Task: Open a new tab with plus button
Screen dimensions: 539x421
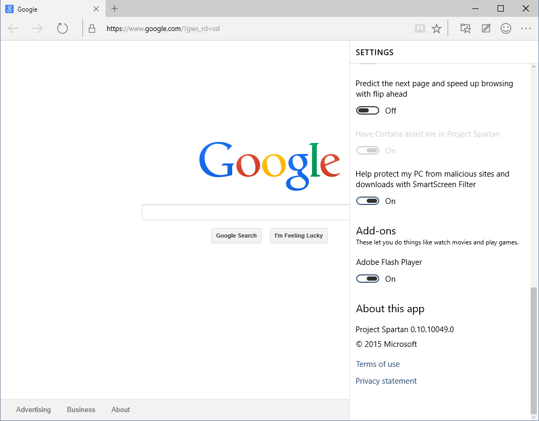Action: pyautogui.click(x=115, y=8)
